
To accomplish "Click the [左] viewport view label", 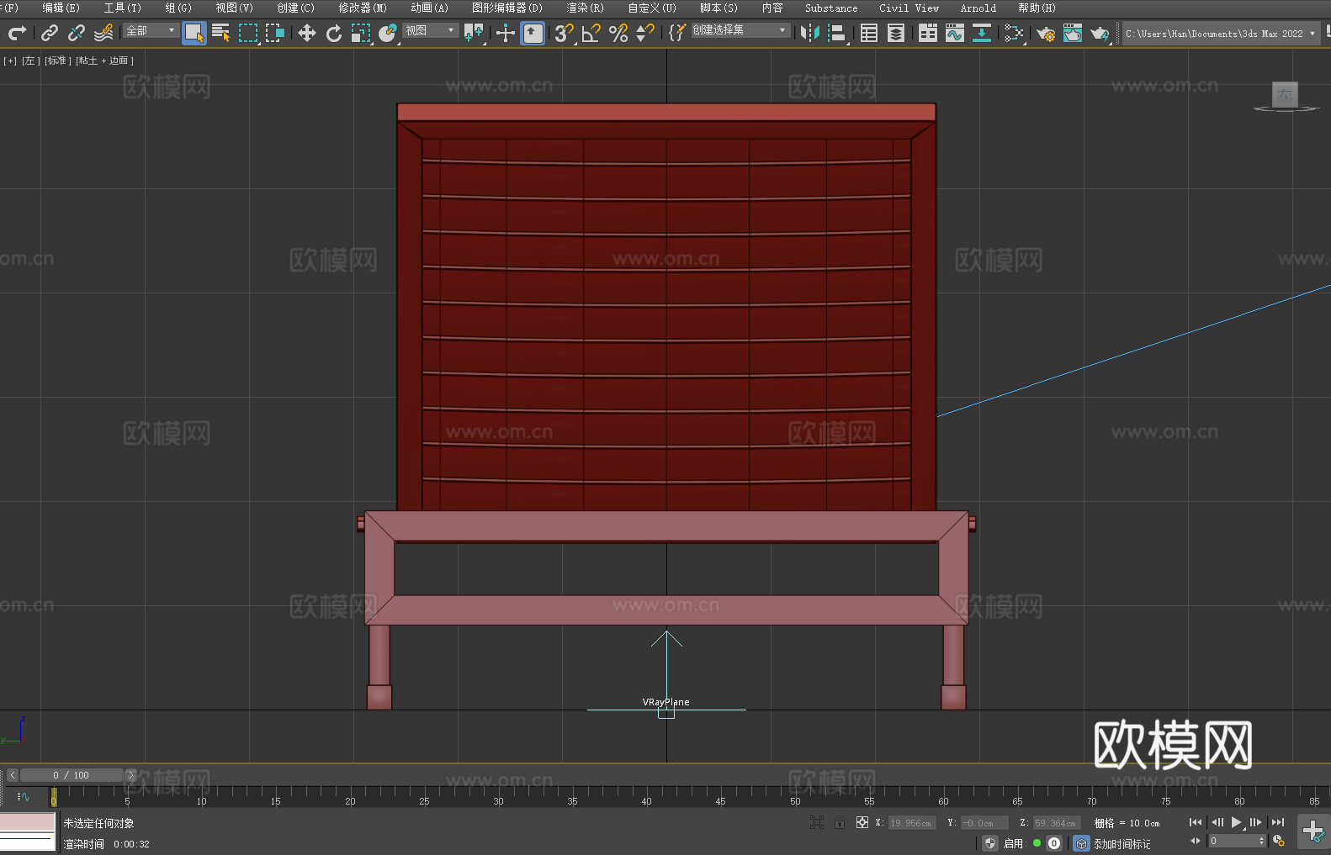I will pos(30,61).
